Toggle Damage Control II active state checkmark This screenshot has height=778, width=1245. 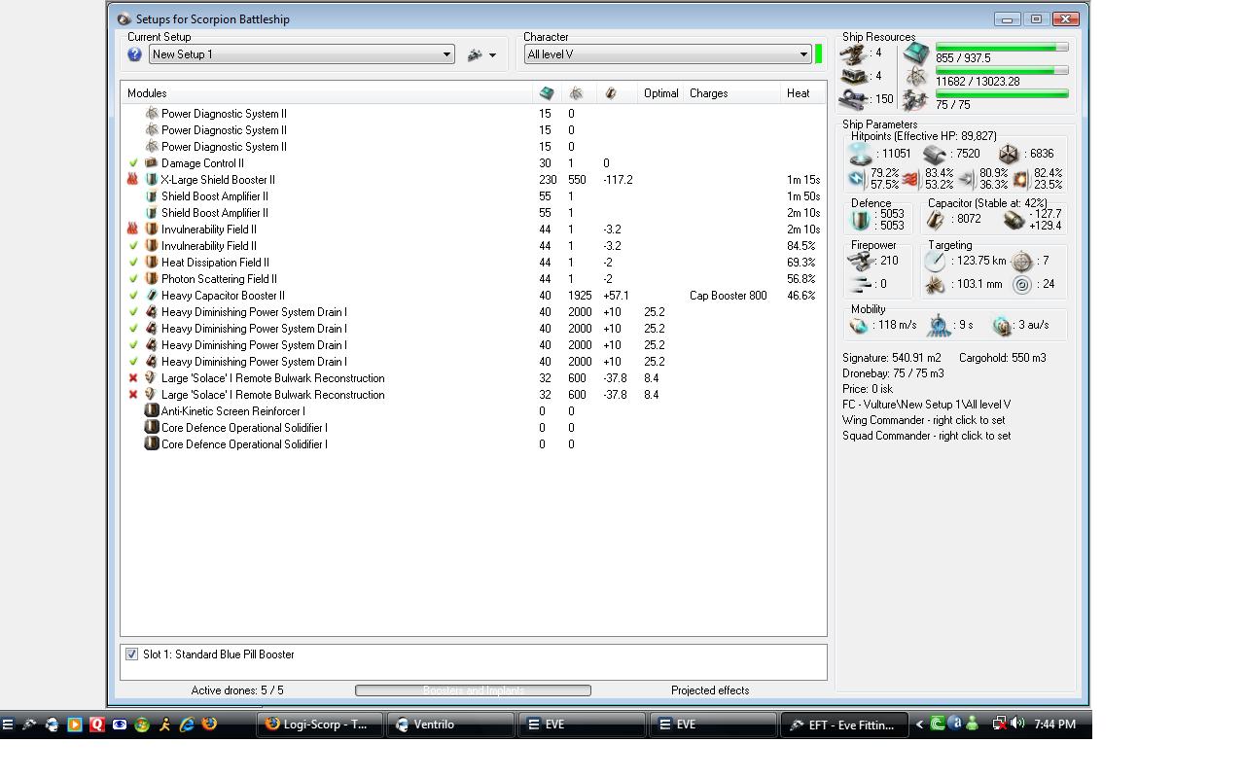pos(133,163)
